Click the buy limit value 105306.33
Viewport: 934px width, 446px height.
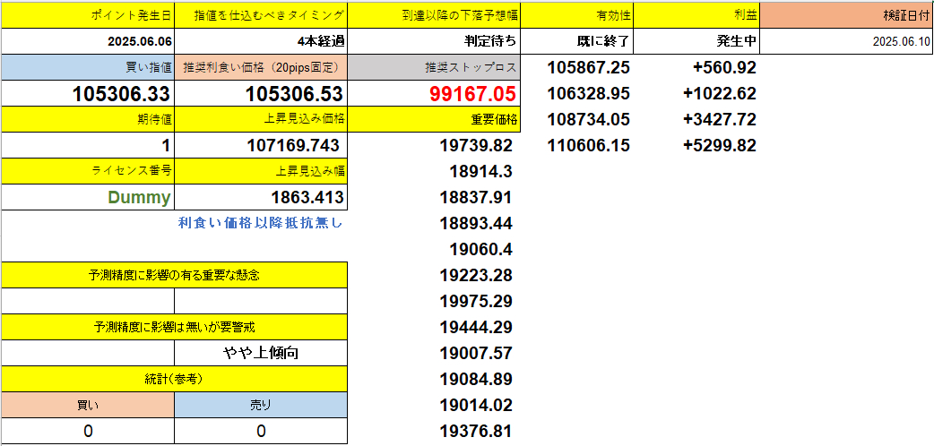pyautogui.click(x=88, y=93)
